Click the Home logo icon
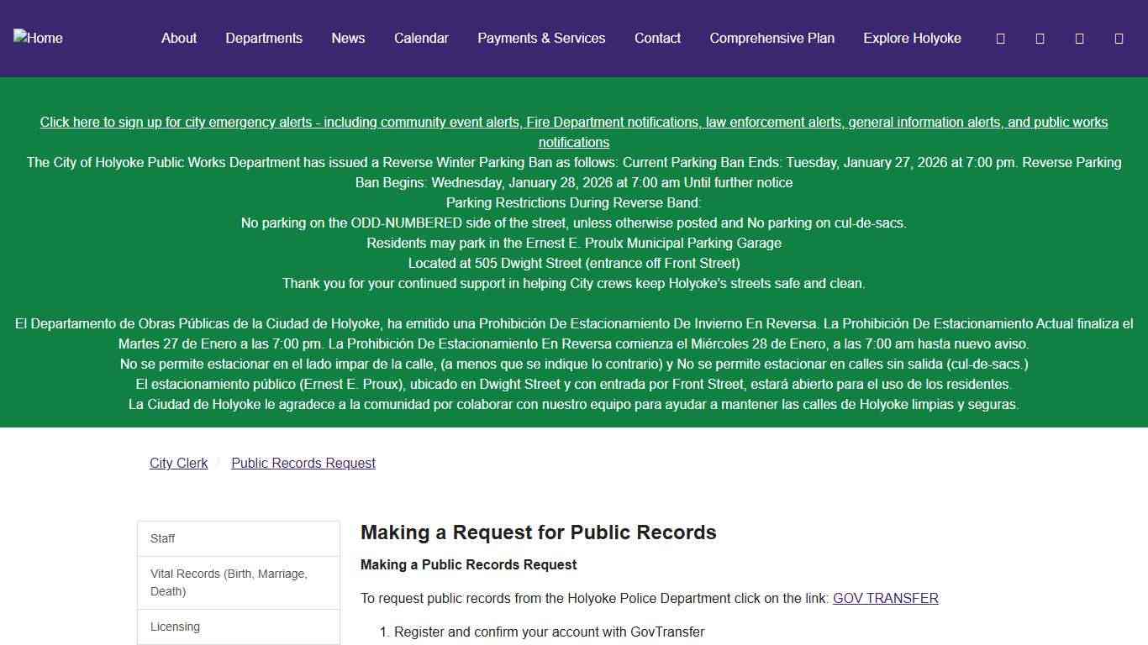The width and height of the screenshot is (1148, 645). (38, 38)
